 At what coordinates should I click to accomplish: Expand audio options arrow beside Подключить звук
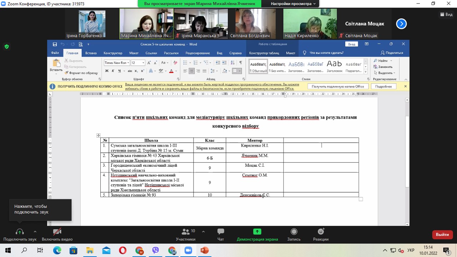(x=35, y=232)
